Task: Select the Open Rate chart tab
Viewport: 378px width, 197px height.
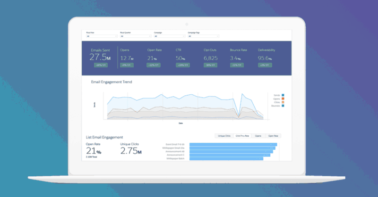Action: point(273,136)
